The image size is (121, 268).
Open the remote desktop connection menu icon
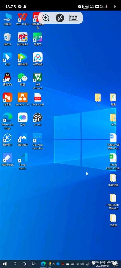tap(60, 18)
